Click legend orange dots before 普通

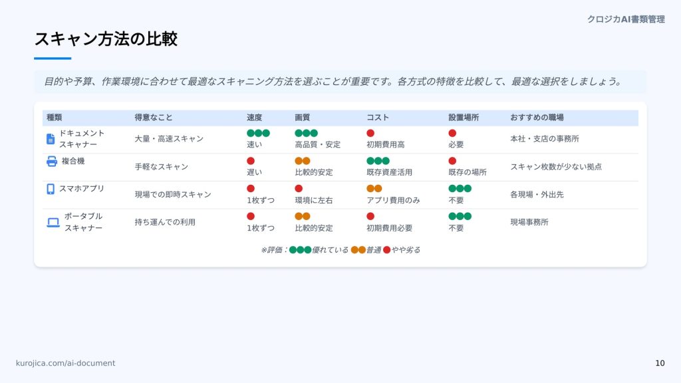358,250
